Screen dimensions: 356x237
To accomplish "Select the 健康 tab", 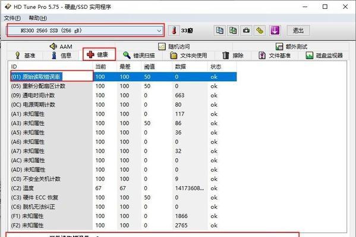I will [x=99, y=55].
